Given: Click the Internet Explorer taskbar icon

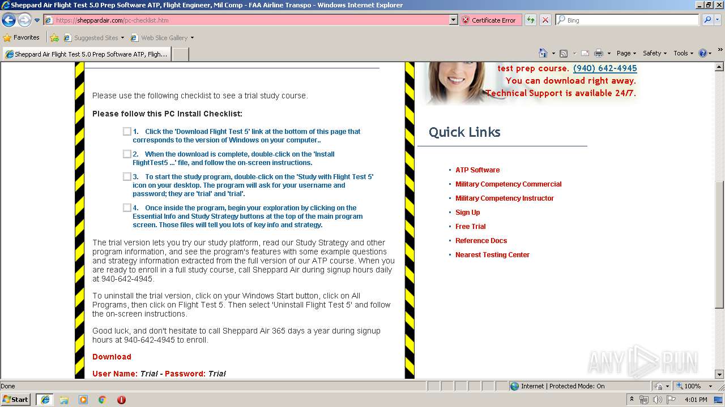Looking at the screenshot, I should coord(45,400).
